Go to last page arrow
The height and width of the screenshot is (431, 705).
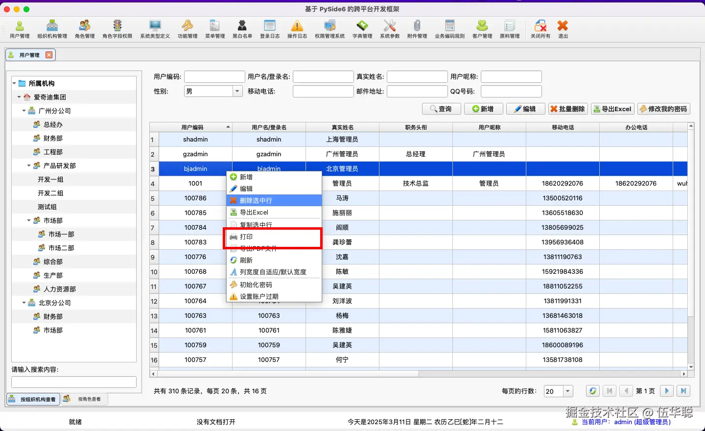pos(683,391)
